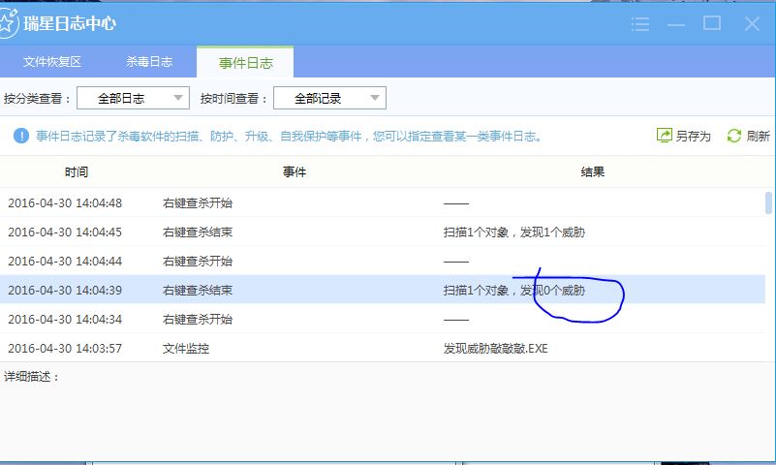Click the green 刷新 refresh icon

coord(734,136)
